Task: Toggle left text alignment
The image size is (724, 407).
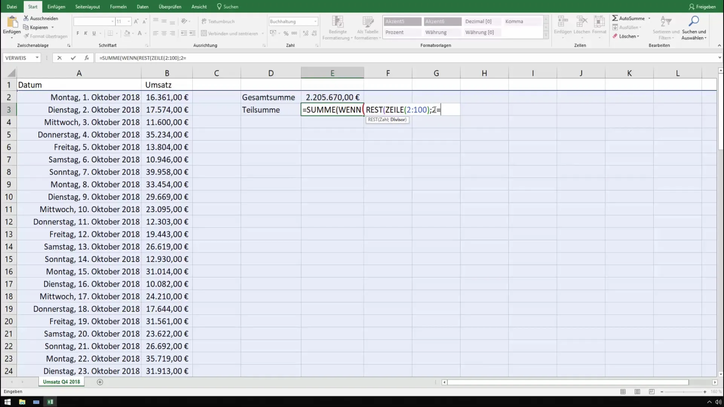Action: click(155, 33)
